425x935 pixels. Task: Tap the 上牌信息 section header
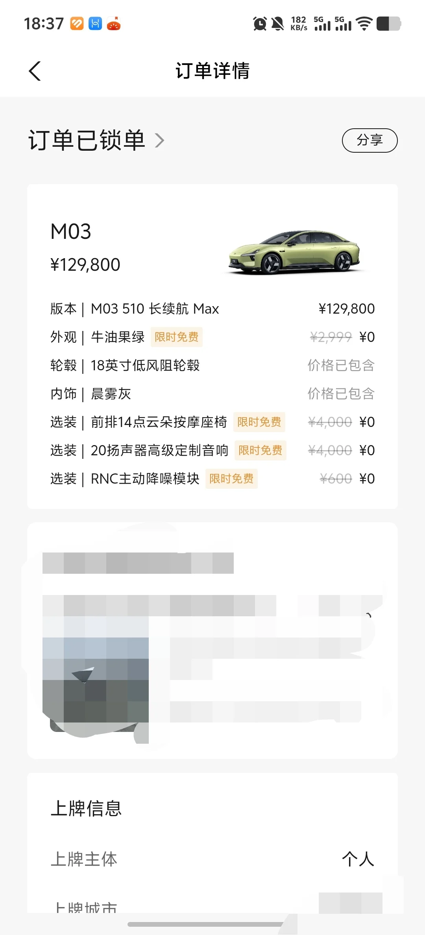(x=86, y=809)
